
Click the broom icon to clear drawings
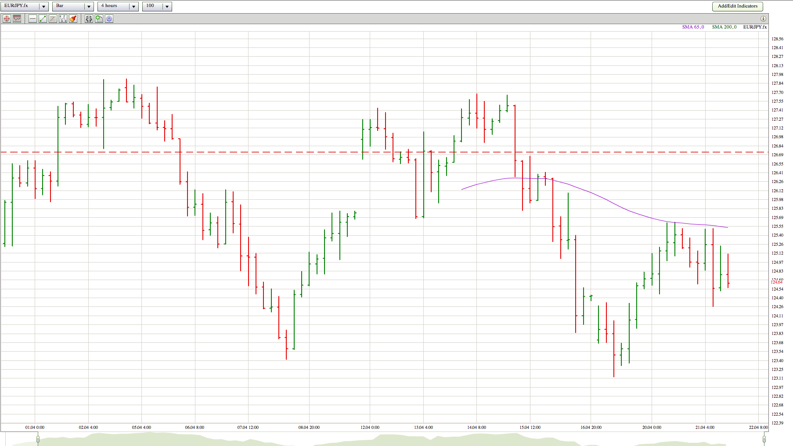pos(73,19)
